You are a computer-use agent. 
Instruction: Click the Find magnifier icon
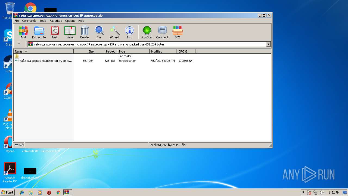pyautogui.click(x=100, y=32)
